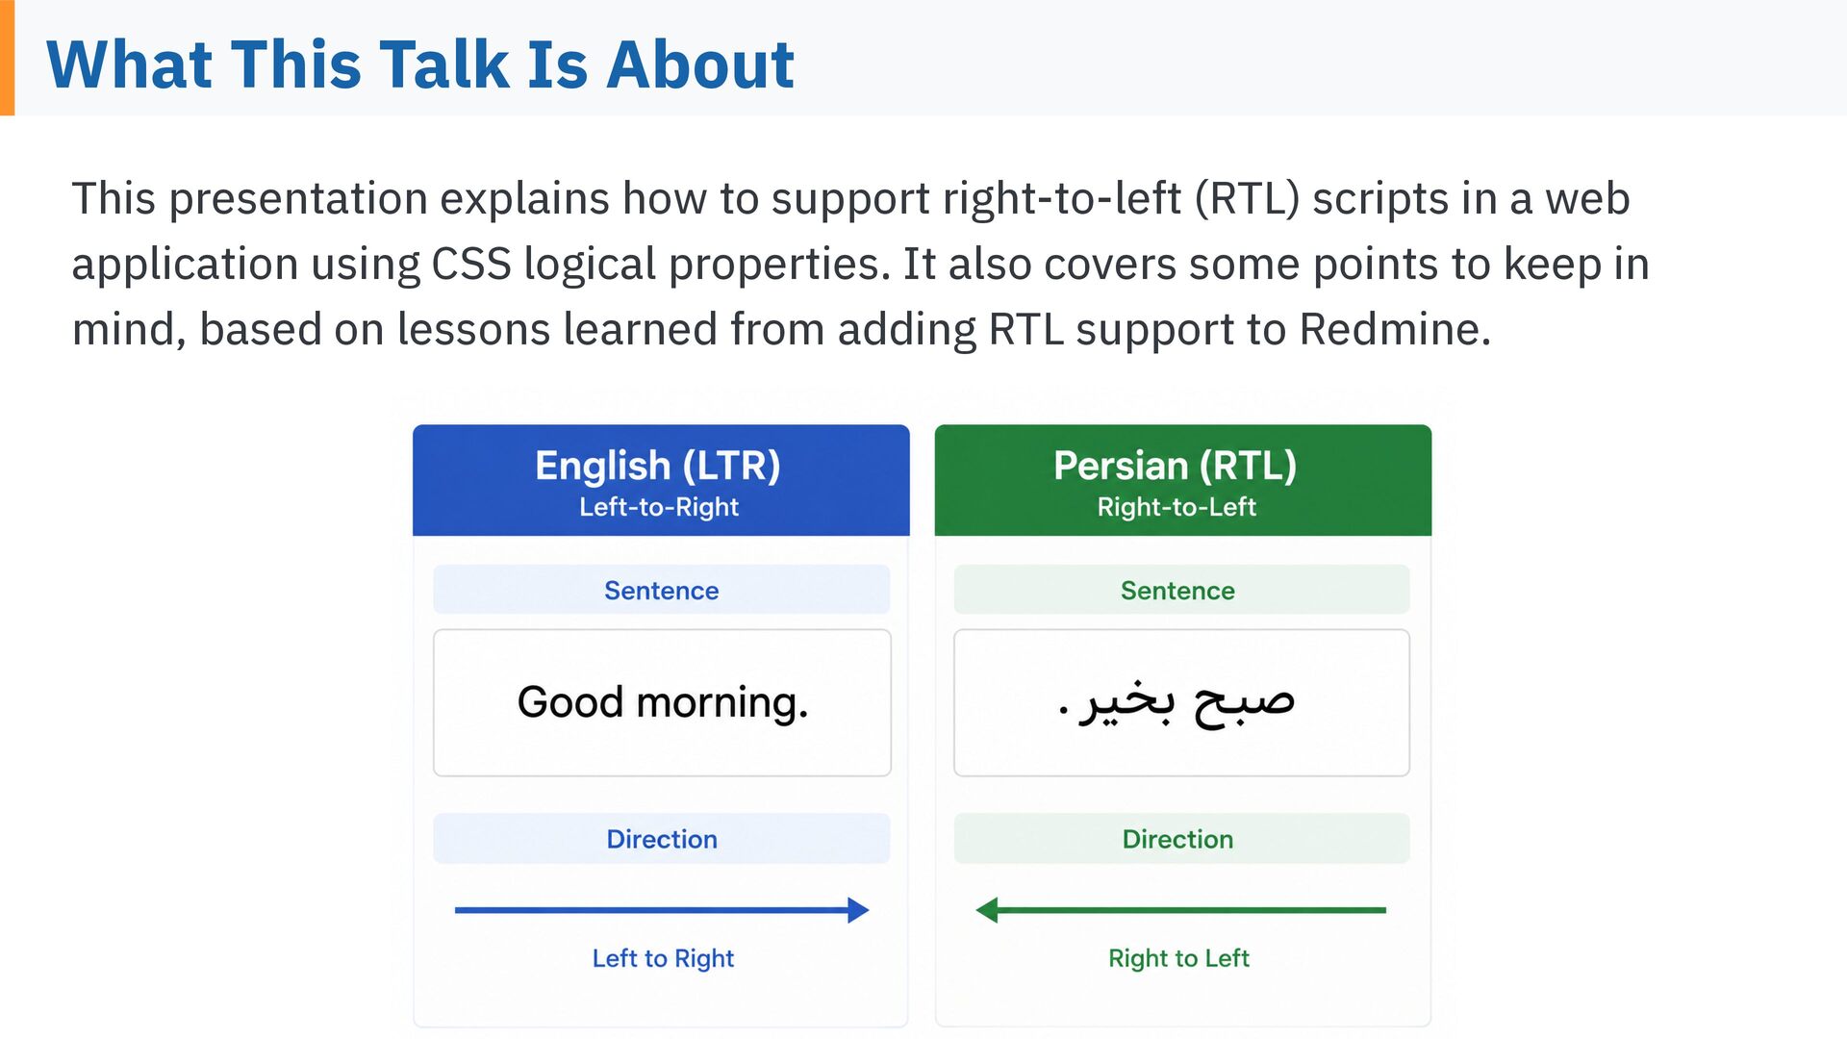1847x1039 pixels.
Task: Click the 'Right-to-Left' subtitle text
Action: coord(1177,507)
